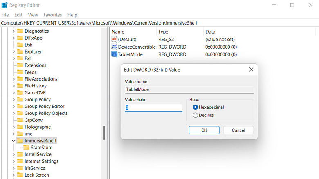Image resolution: width=319 pixels, height=179 pixels.
Task: Click the TabletMode DWORD value icon
Action: (114, 54)
